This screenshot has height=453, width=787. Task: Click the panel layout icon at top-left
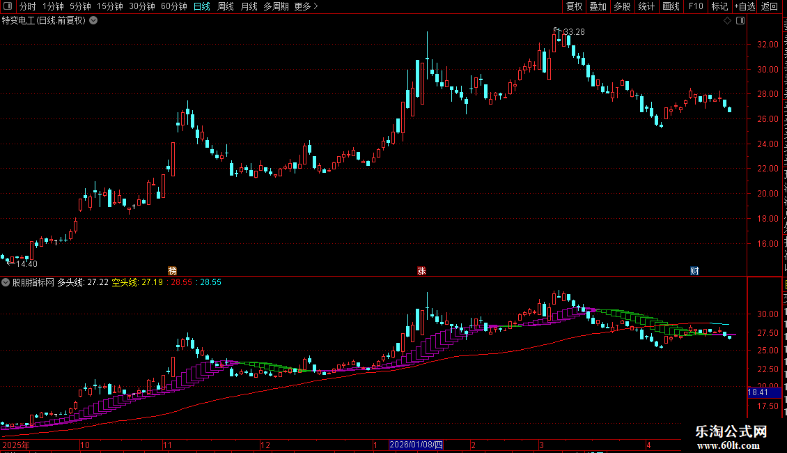(8, 6)
